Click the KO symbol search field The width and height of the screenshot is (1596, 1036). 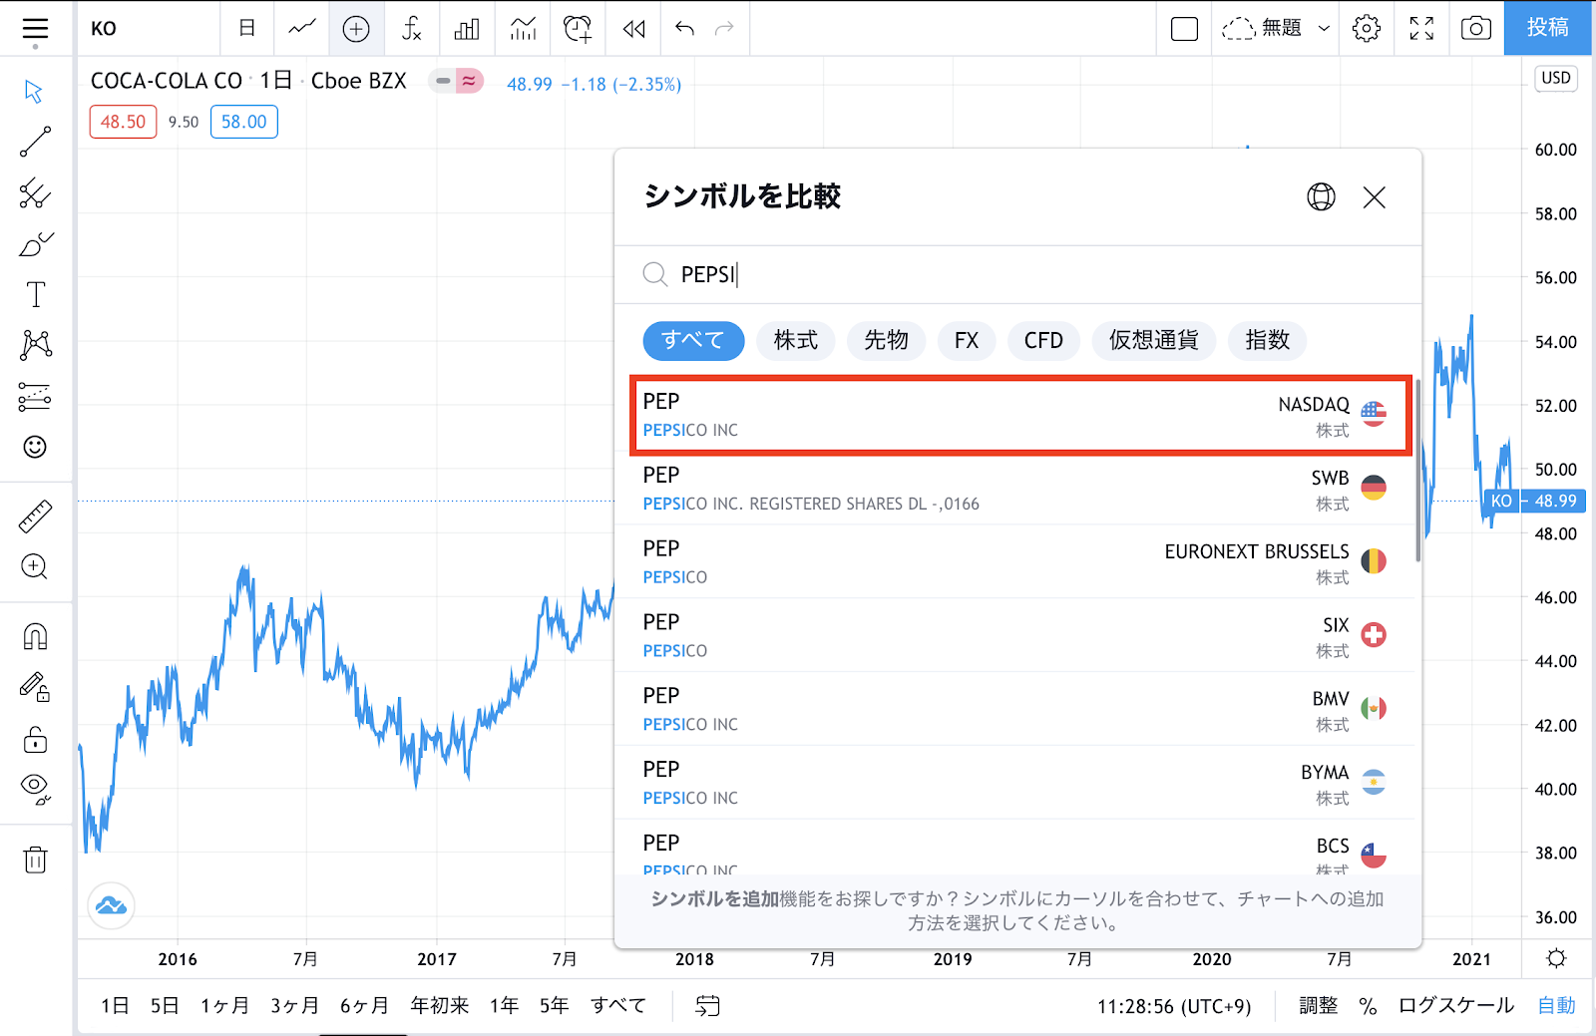coord(150,29)
